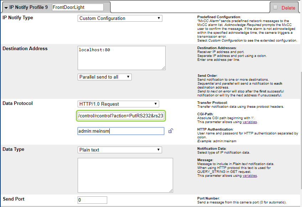
Task: Toggle the password lock icon beside authentication field
Action: 171,131
